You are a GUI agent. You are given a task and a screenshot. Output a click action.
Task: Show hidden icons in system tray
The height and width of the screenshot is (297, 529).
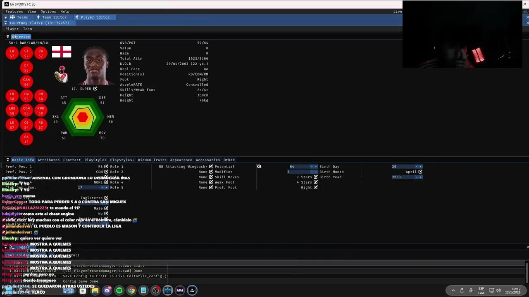(453, 290)
